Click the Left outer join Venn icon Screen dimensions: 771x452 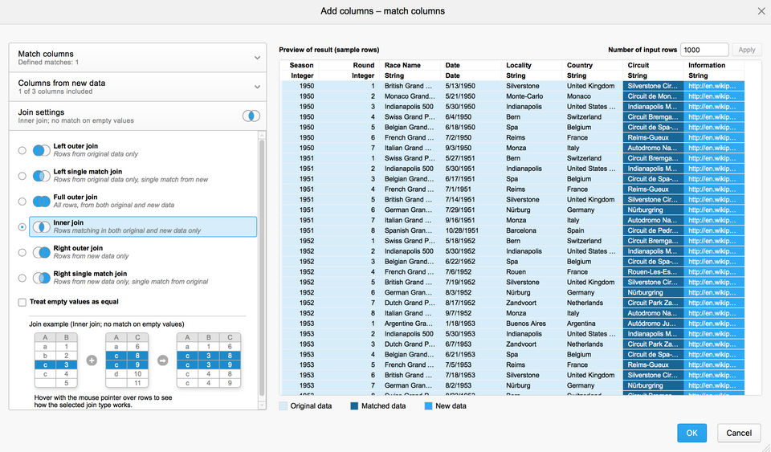41,150
